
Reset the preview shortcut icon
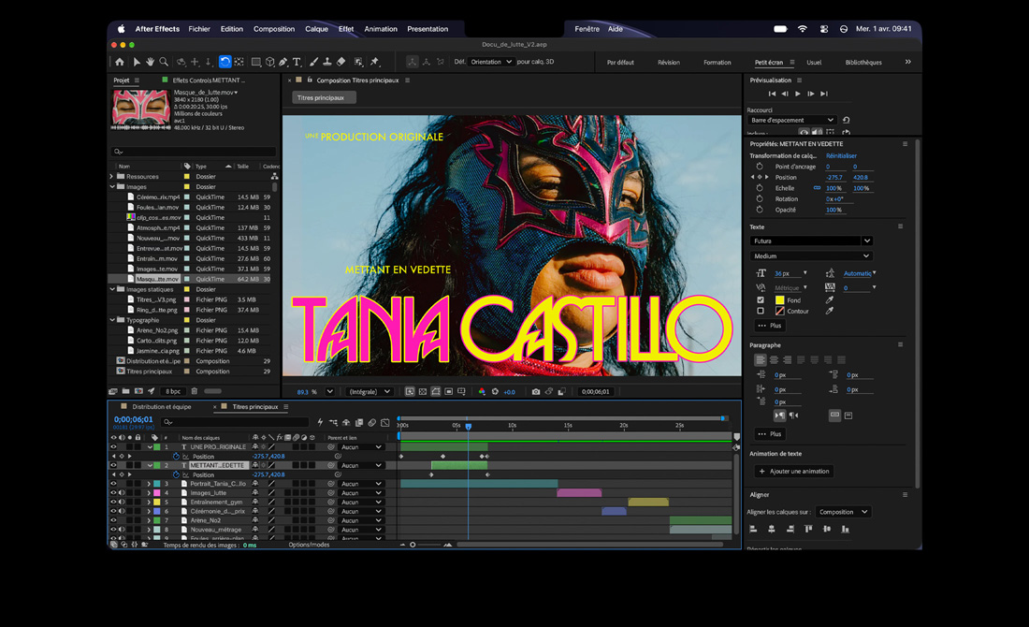[x=846, y=120]
